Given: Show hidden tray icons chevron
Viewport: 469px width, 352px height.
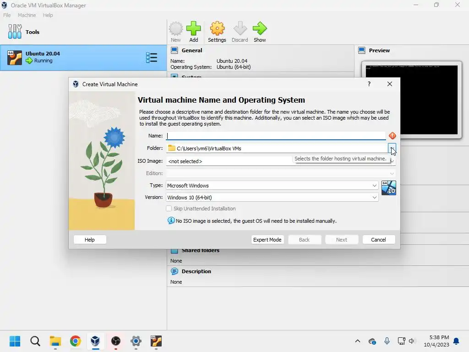Looking at the screenshot, I should (357, 341).
